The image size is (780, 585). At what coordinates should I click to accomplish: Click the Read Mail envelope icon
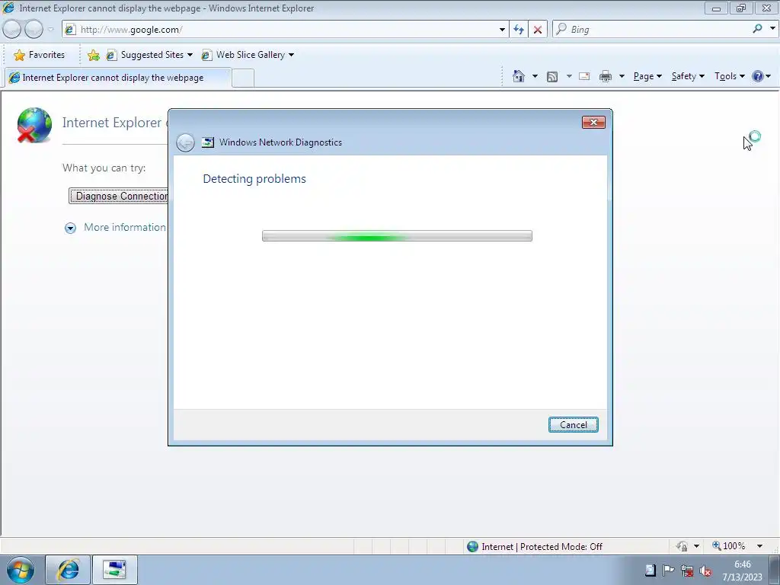584,76
